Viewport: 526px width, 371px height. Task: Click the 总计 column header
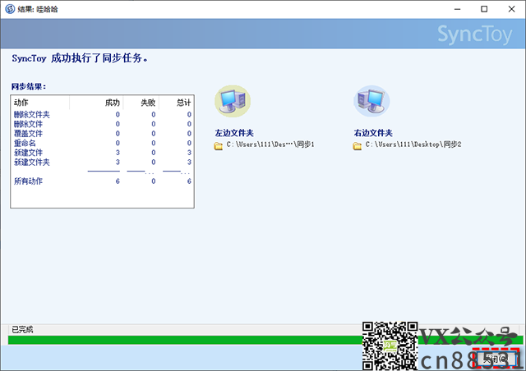[x=177, y=103]
